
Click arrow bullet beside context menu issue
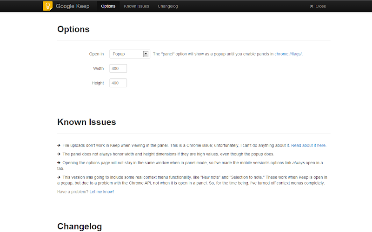click(x=59, y=177)
